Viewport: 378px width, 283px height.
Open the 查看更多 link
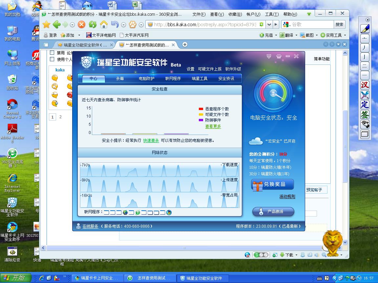[213, 126]
